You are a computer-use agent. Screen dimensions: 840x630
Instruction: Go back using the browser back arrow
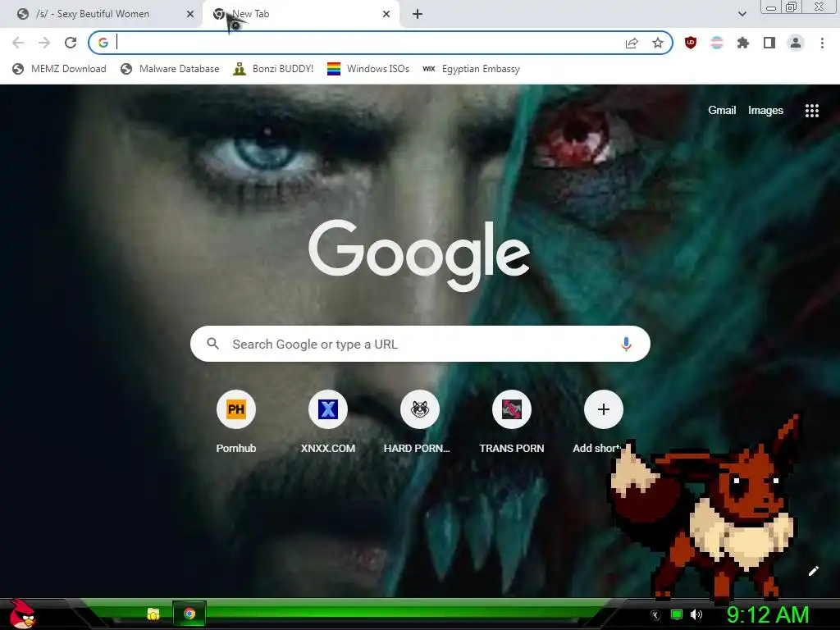point(18,43)
